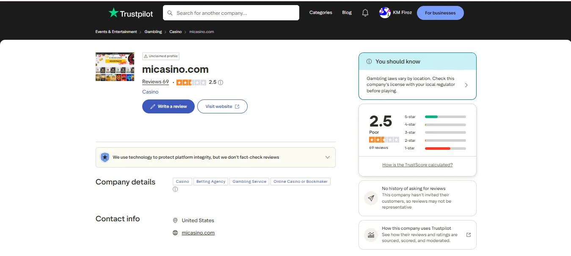The image size is (571, 256).
Task: Open gambling laws notice arrow
Action: [466, 85]
